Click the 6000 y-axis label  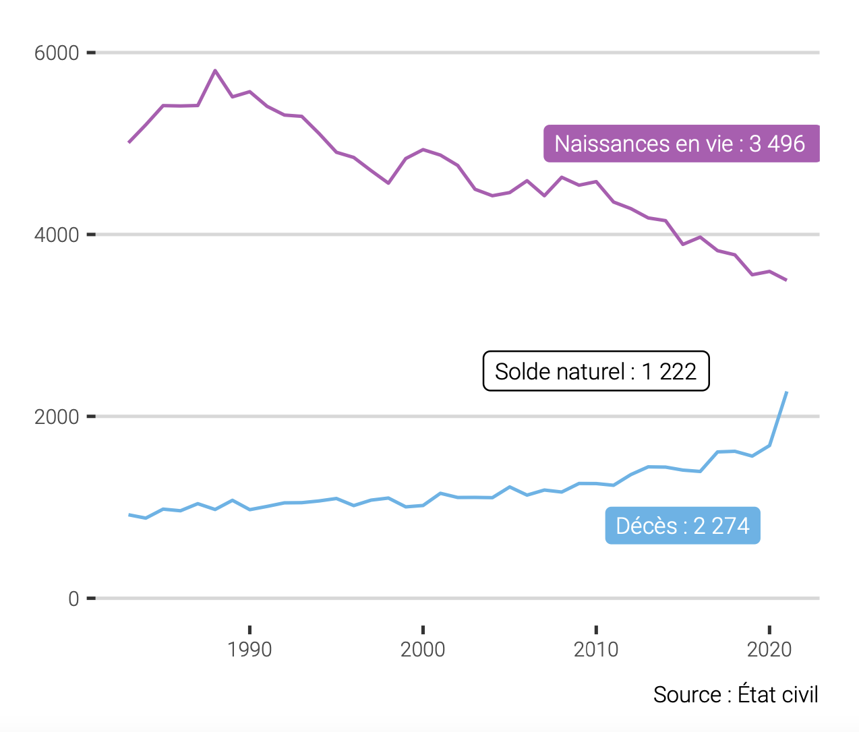[x=57, y=53]
